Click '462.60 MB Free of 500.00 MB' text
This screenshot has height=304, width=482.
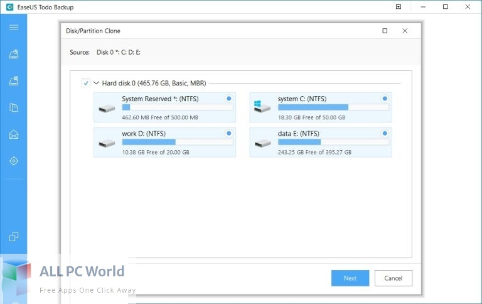160,117
